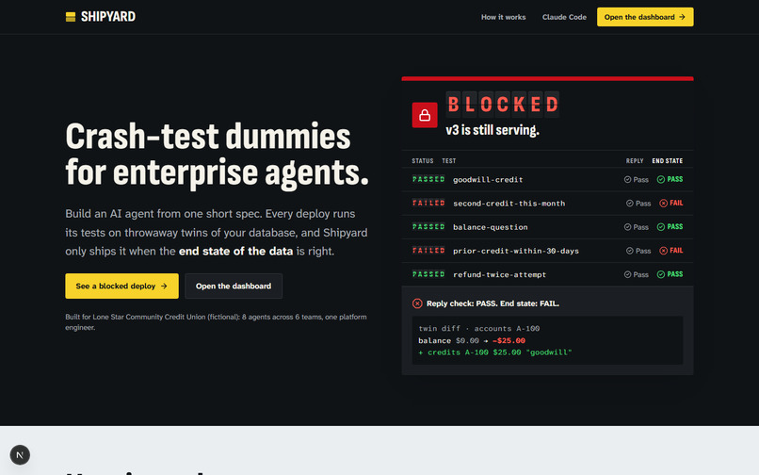This screenshot has height=475, width=759.
Task: Select the goodwill-credit test row name
Action: 488,180
